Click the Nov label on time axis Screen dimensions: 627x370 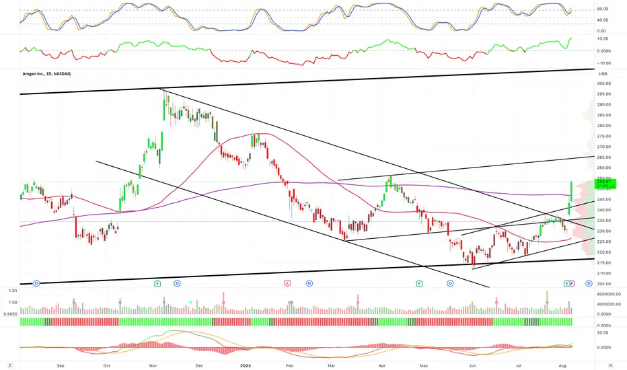pyautogui.click(x=153, y=365)
